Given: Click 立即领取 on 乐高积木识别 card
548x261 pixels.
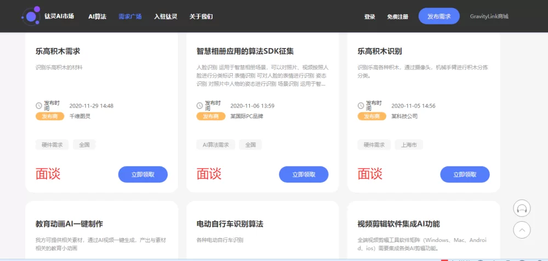Looking at the screenshot, I should pos(465,174).
